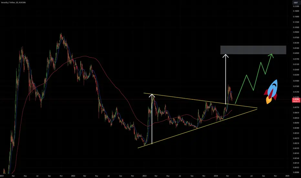Click the 0.00195 price axis label

(x=296, y=148)
